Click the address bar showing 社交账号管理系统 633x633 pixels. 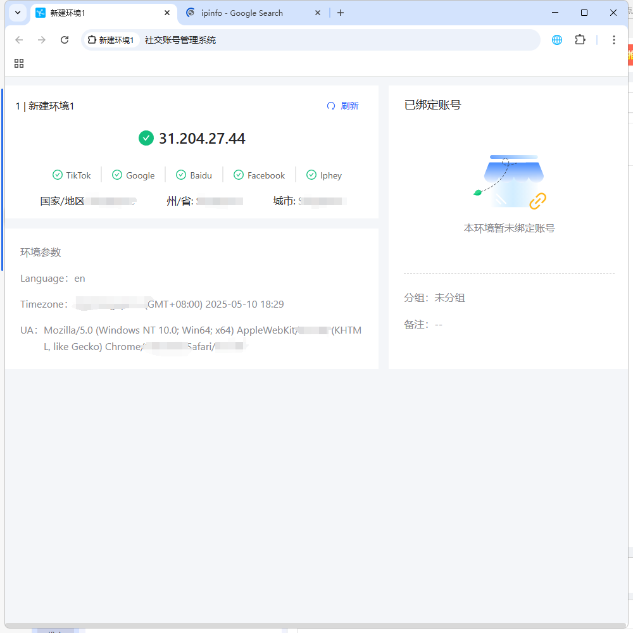pos(316,40)
